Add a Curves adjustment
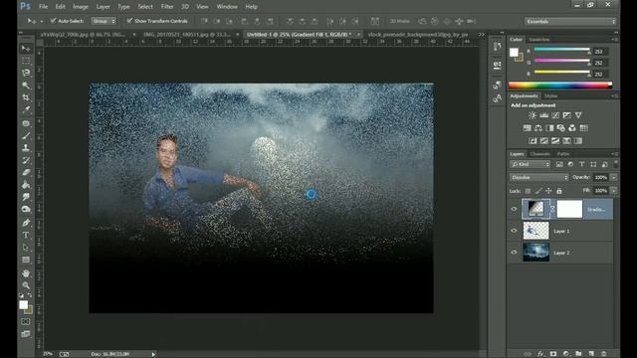The height and width of the screenshot is (358, 637). pos(555,115)
